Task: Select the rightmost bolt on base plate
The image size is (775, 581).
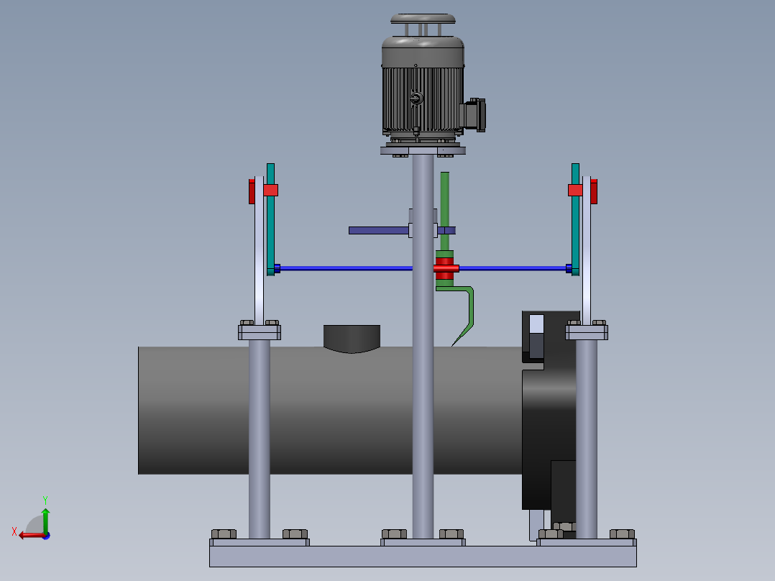Action: click(623, 534)
